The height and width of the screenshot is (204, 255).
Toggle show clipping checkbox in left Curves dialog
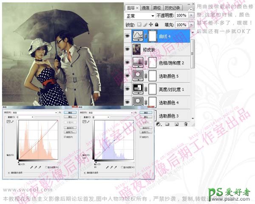pos(46,167)
